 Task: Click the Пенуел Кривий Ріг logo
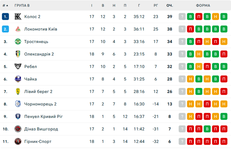click(18, 116)
